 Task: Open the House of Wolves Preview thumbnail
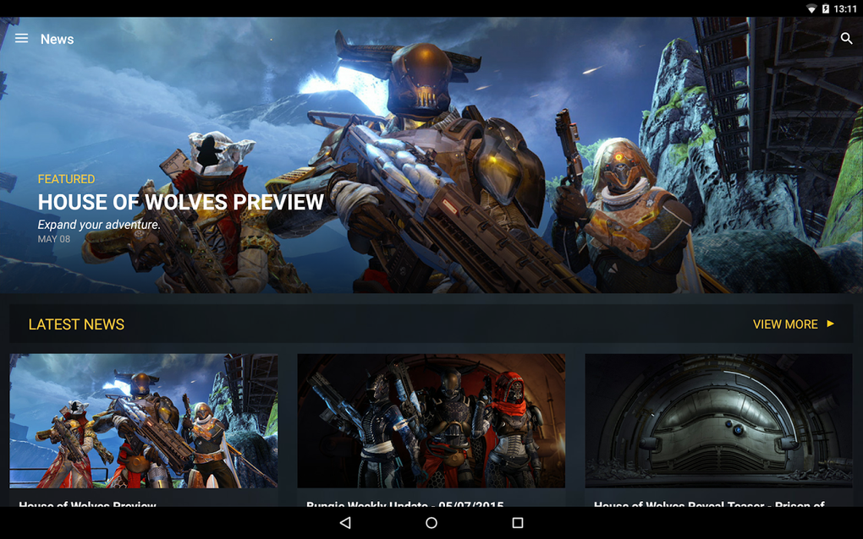point(143,421)
